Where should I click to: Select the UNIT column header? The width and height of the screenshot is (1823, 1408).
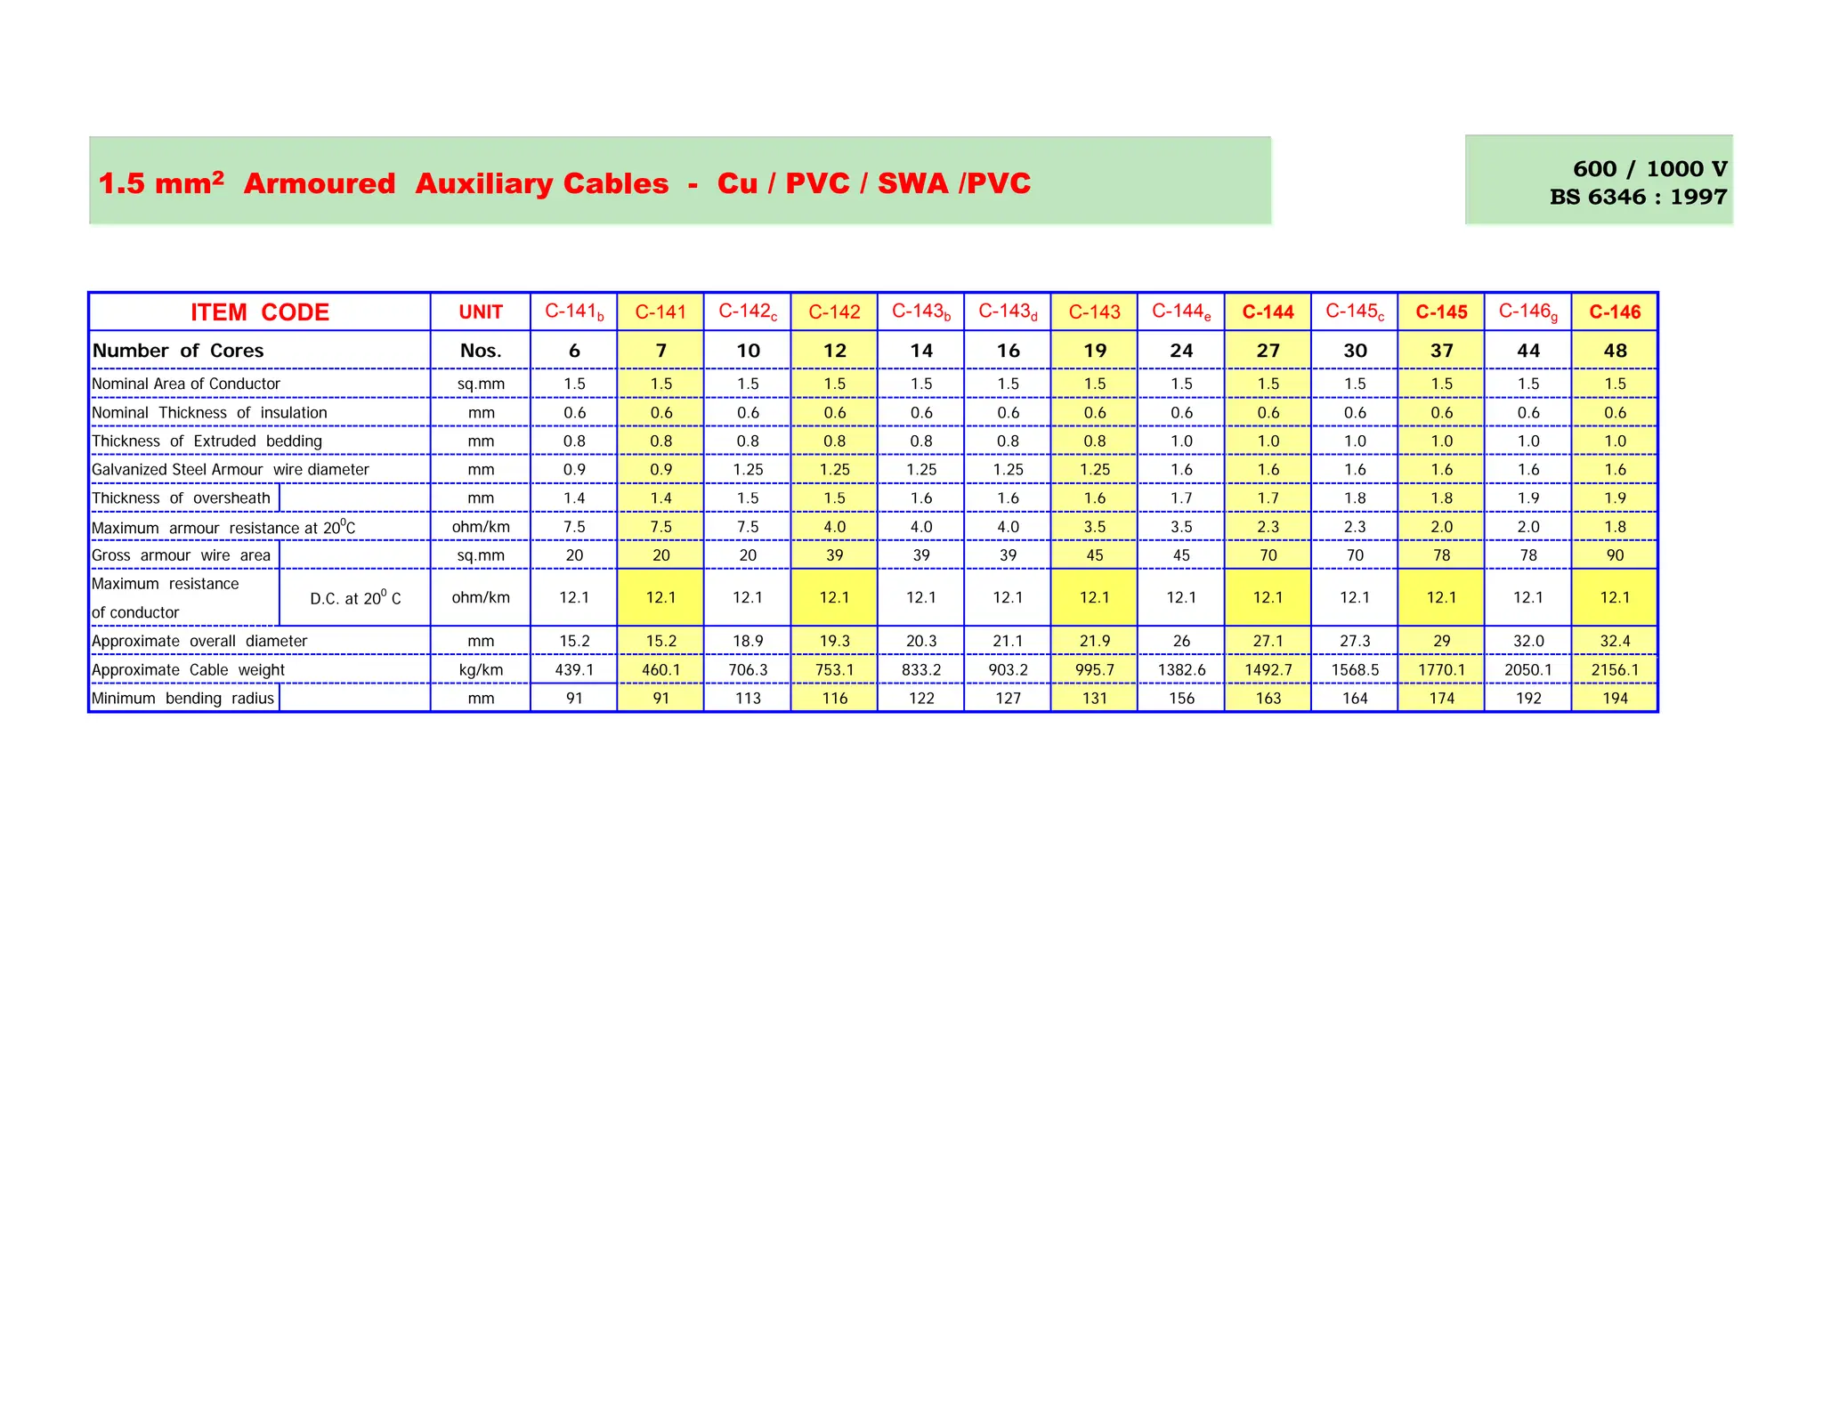pyautogui.click(x=481, y=312)
